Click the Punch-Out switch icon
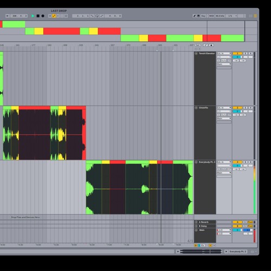Image resolution: width=271 pixels, height=271 pixels. point(102,16)
